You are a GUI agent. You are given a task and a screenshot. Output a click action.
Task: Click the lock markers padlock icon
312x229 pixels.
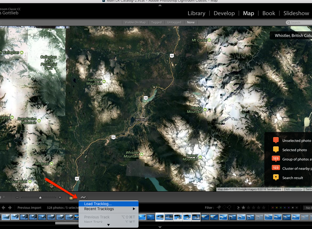click(x=71, y=197)
